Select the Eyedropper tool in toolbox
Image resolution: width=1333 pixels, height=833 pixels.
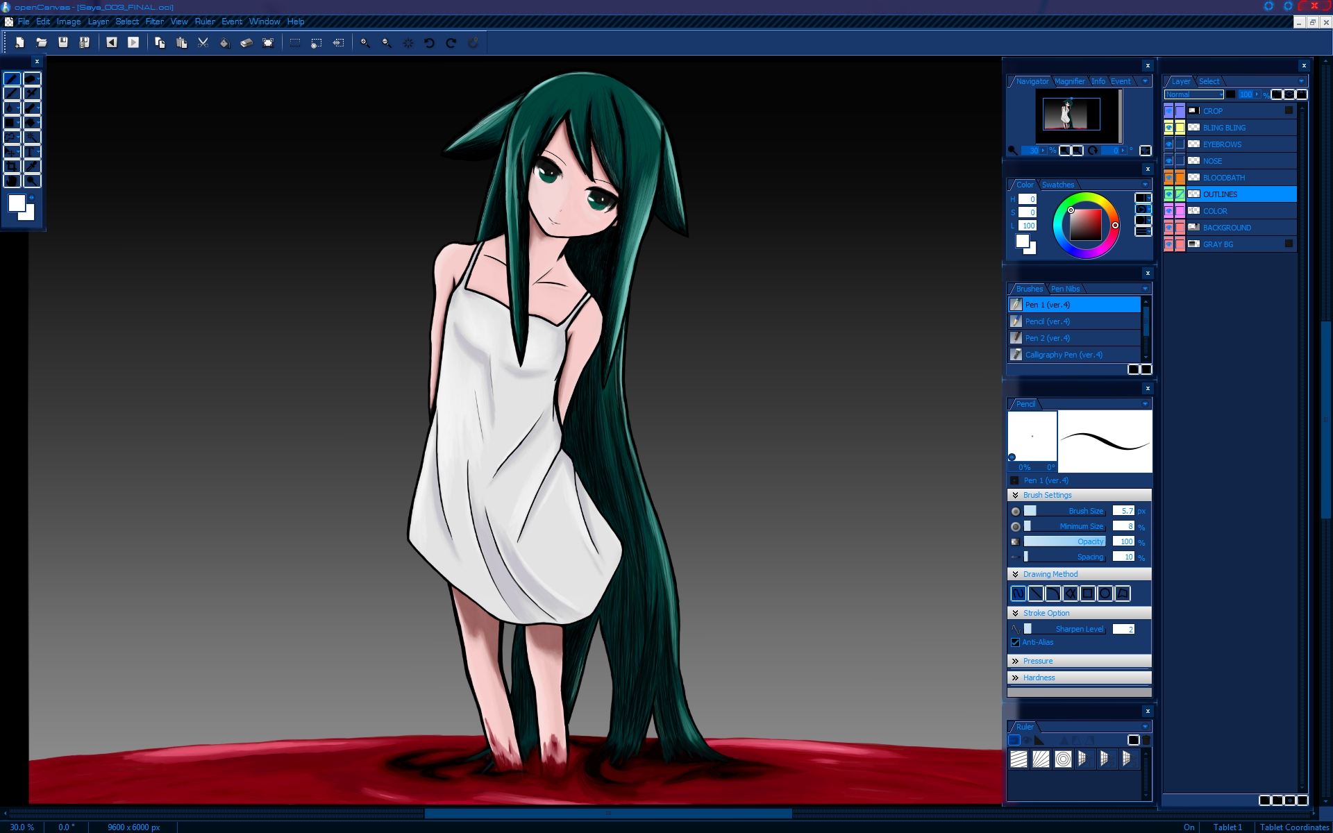pos(32,166)
